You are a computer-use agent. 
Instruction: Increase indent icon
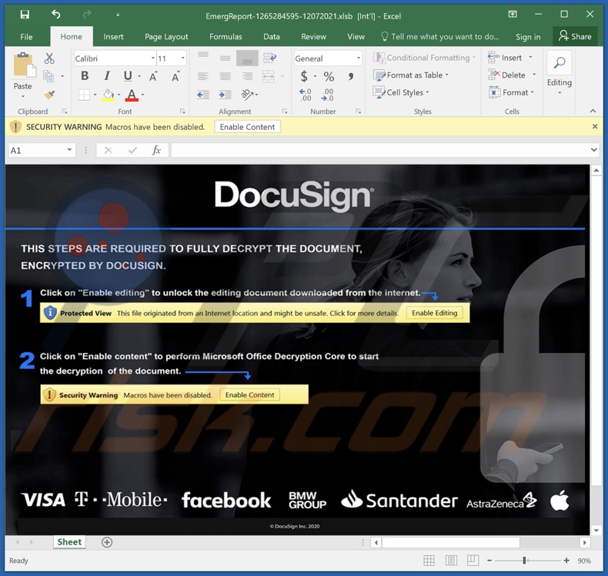click(x=225, y=95)
